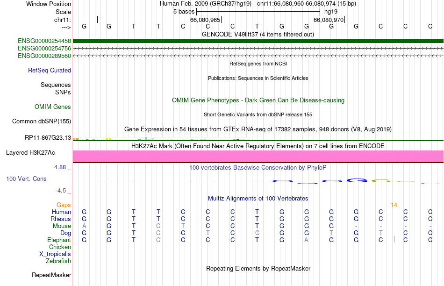Click the ENSG00000254458 gene label
This screenshot has width=444, height=286.
click(x=44, y=41)
